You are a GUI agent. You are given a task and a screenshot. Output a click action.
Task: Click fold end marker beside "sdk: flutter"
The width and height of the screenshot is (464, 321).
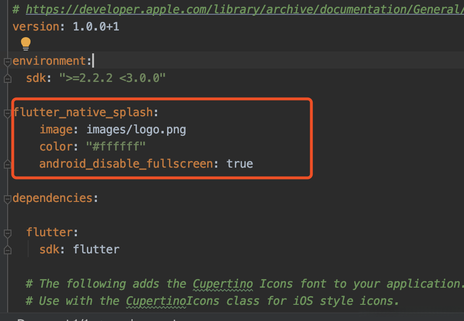(x=7, y=250)
